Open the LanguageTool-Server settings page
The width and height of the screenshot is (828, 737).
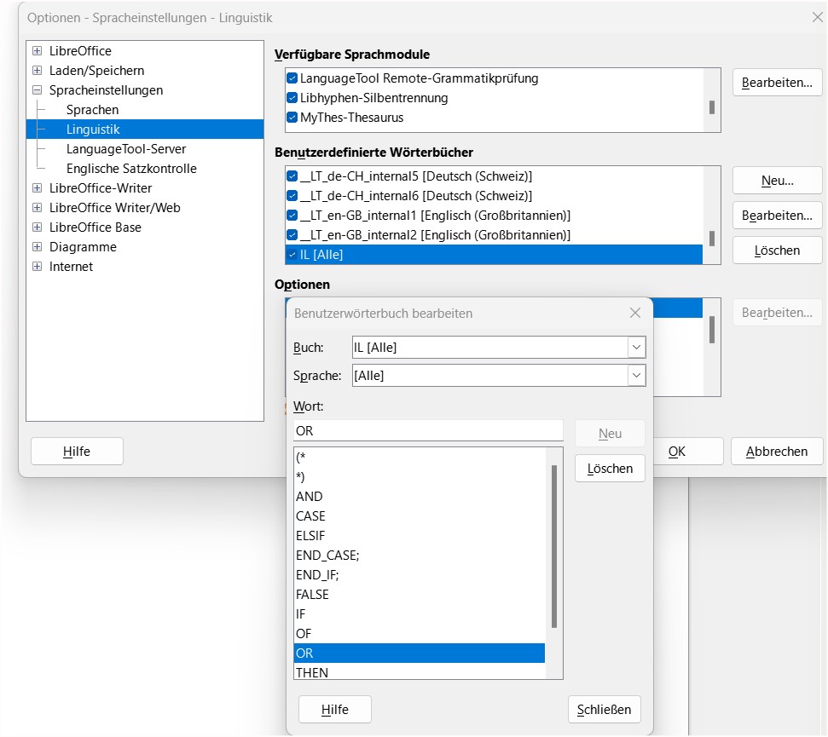[x=126, y=149]
